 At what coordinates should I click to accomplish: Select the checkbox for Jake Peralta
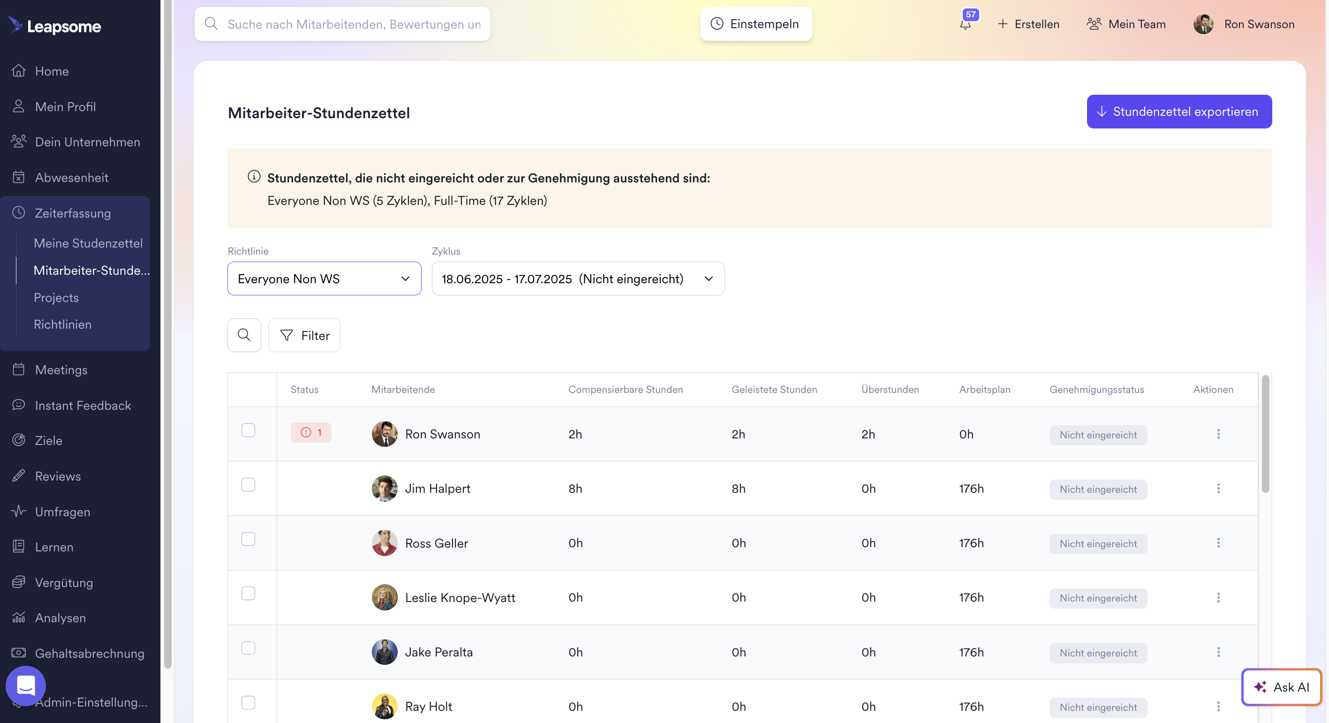click(x=248, y=648)
